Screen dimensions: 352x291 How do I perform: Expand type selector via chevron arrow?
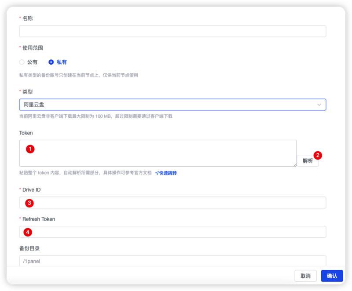coord(319,105)
